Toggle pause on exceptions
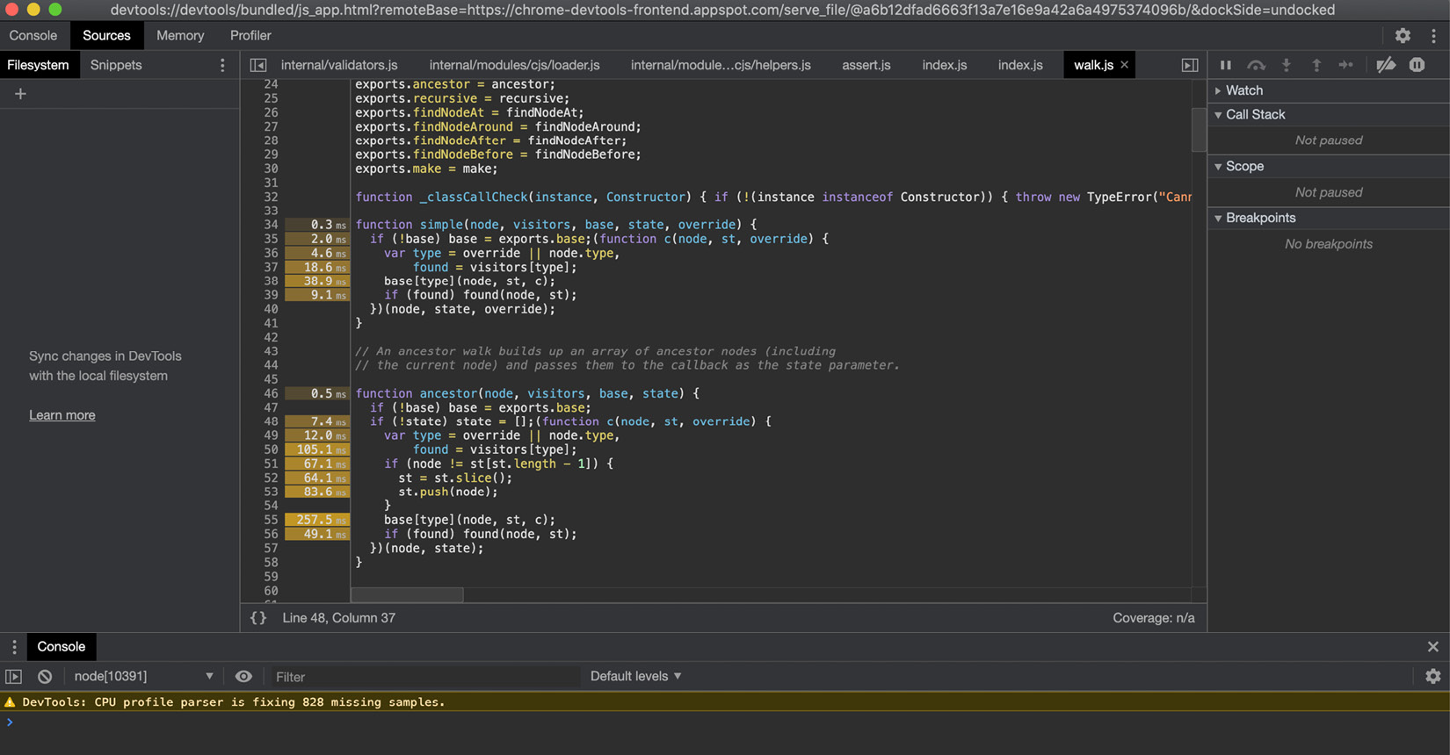This screenshot has width=1450, height=755. tap(1417, 65)
